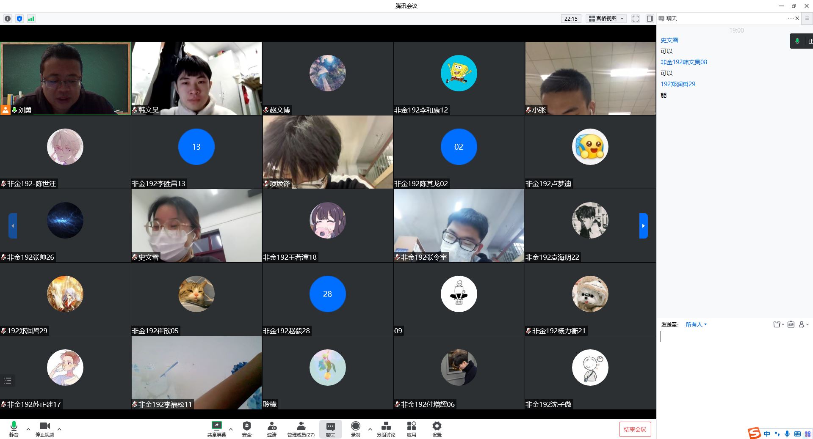Expand the 宫格视图 layout dropdown
Viewport: 813px width, 439px height.
click(x=606, y=19)
